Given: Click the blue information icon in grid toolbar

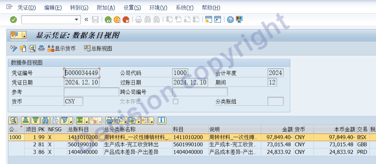Looking at the screenshot, I should click(161, 120).
